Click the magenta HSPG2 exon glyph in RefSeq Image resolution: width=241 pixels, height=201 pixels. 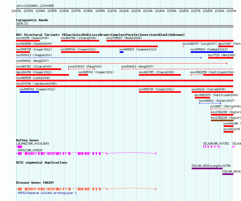pos(86,154)
